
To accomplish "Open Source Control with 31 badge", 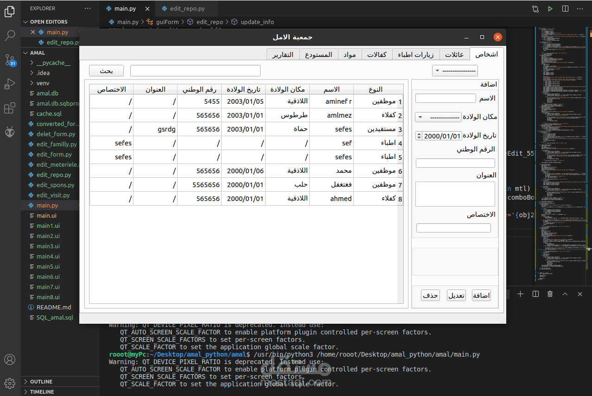I will 10,59.
